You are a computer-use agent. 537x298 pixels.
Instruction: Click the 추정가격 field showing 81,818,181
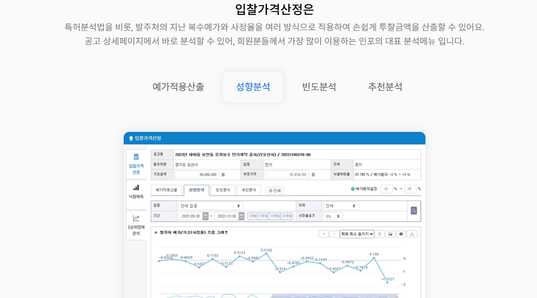(287, 174)
